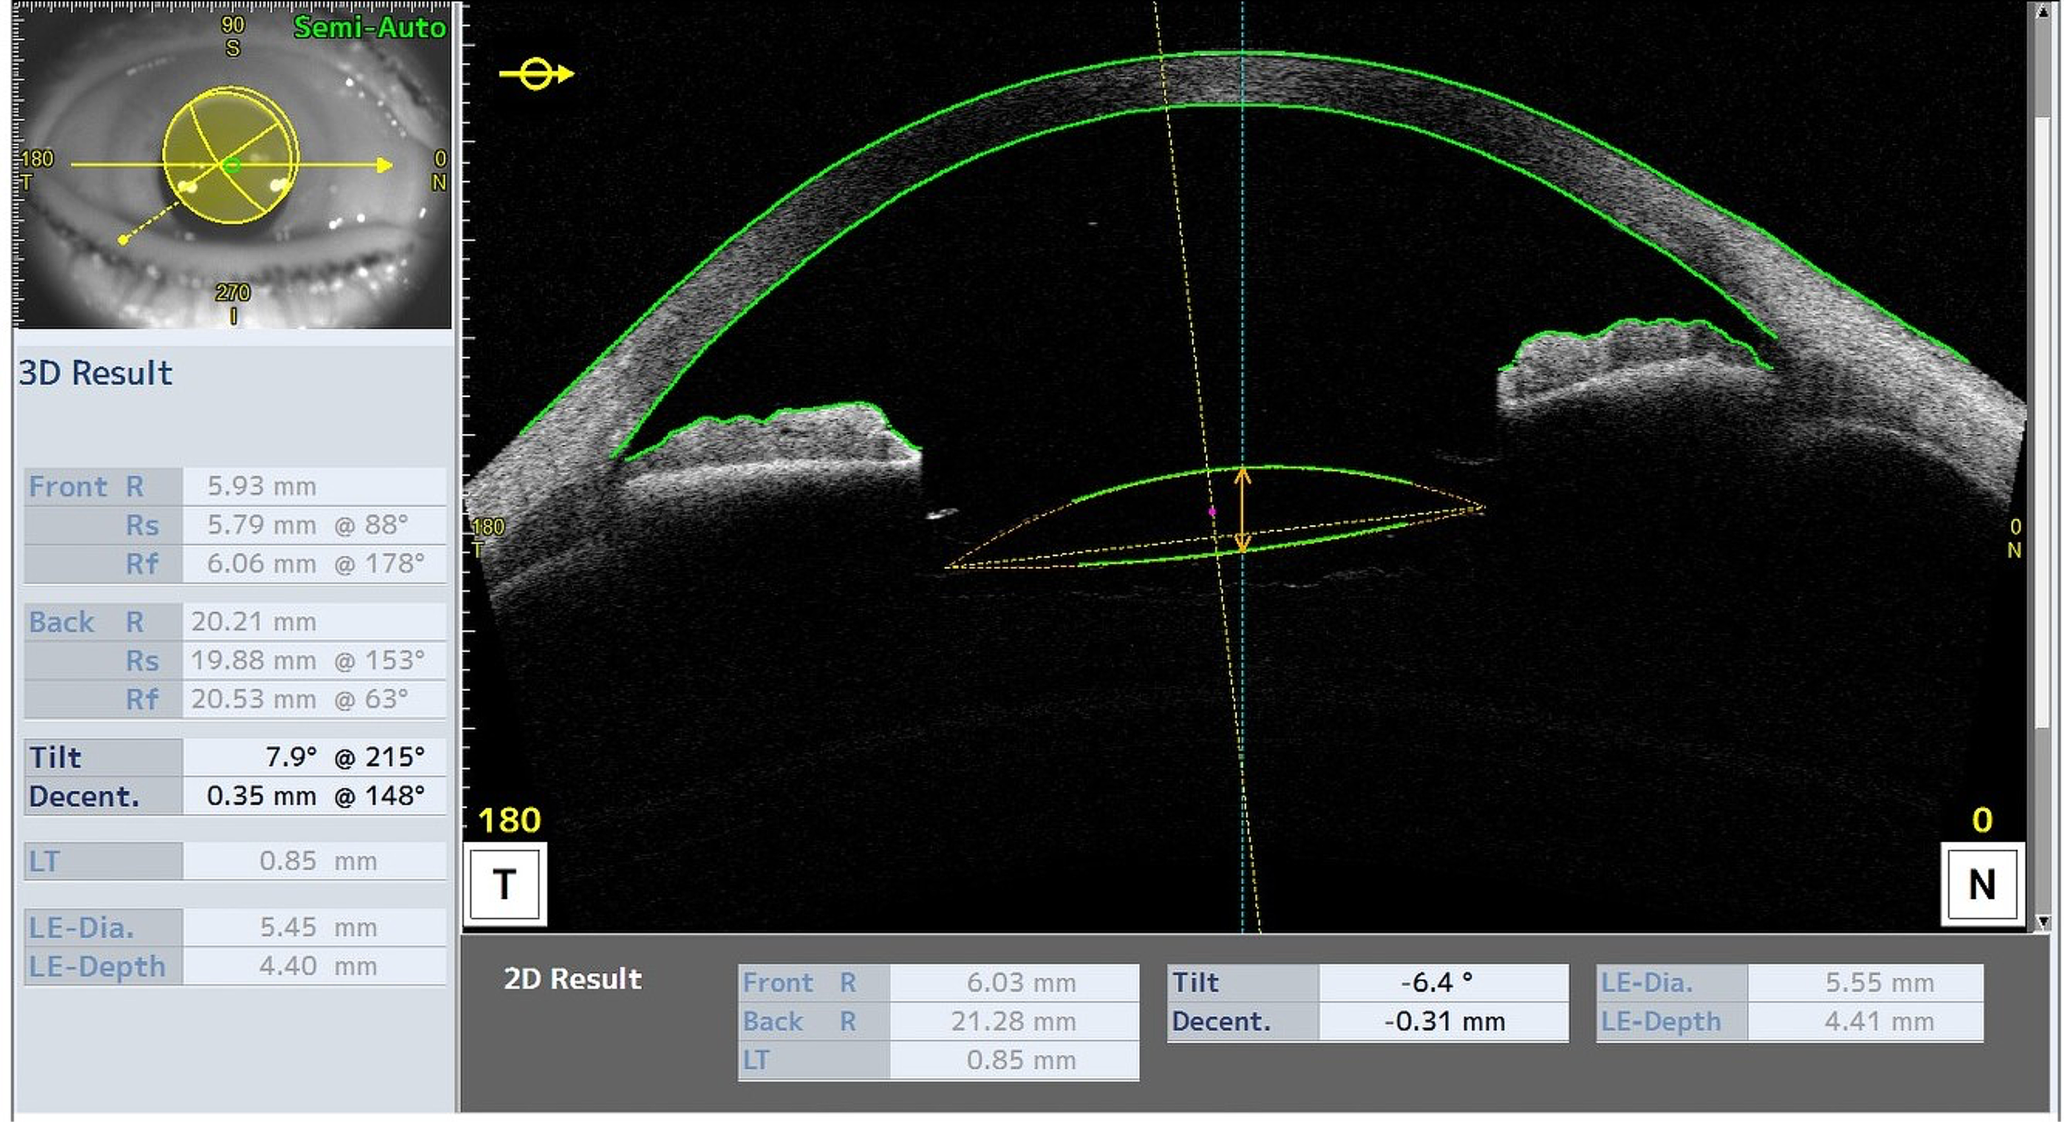Select the 3D Tilt value field
The width and height of the screenshot is (2064, 1123).
click(314, 757)
